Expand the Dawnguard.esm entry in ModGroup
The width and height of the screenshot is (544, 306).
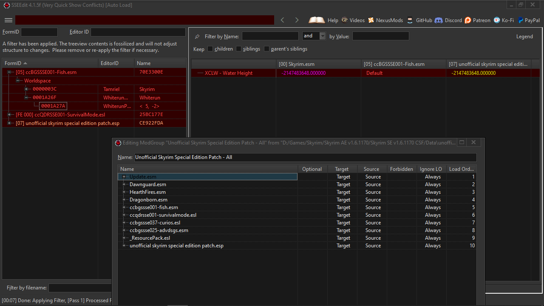pos(124,184)
